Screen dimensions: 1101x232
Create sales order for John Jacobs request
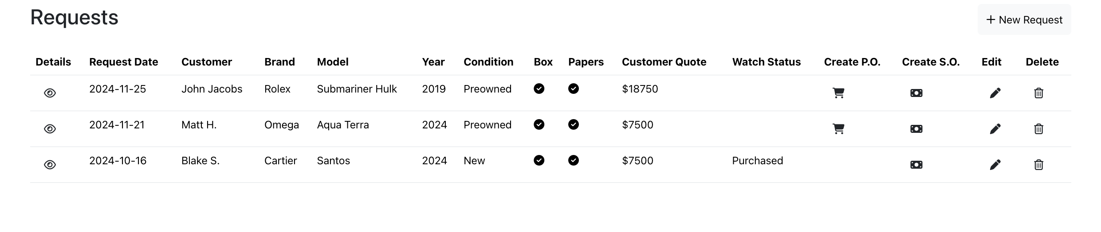[916, 93]
